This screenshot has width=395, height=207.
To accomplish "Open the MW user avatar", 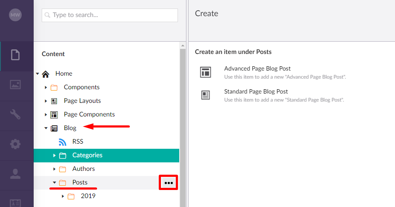I will click(x=15, y=15).
